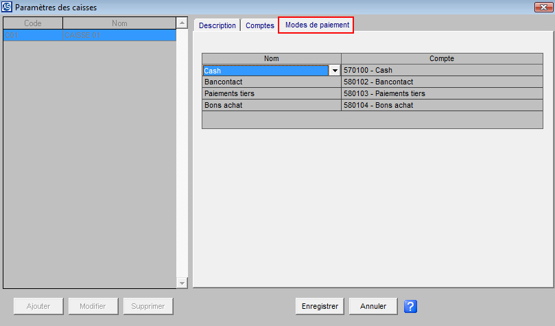Click the Nom column header in caisse list
This screenshot has width=555, height=326.
click(x=119, y=23)
